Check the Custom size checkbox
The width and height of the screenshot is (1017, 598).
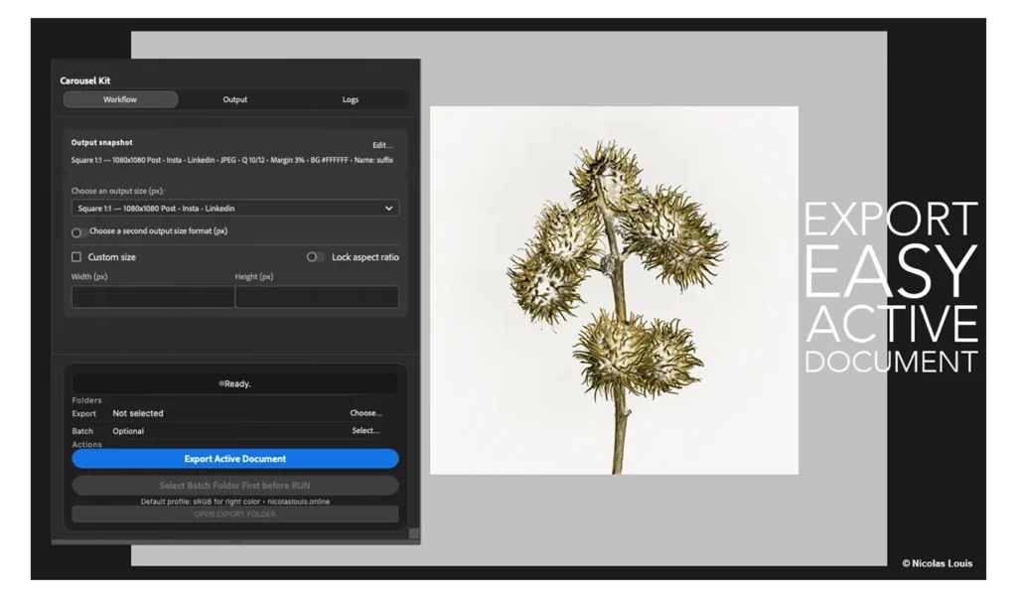(75, 256)
